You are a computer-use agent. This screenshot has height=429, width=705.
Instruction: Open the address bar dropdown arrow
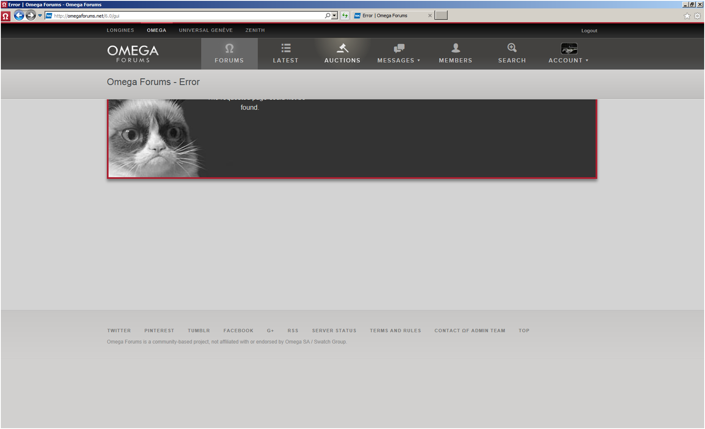334,15
